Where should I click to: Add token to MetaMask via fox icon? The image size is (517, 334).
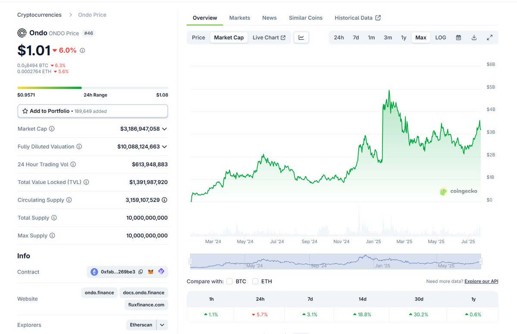pos(150,272)
